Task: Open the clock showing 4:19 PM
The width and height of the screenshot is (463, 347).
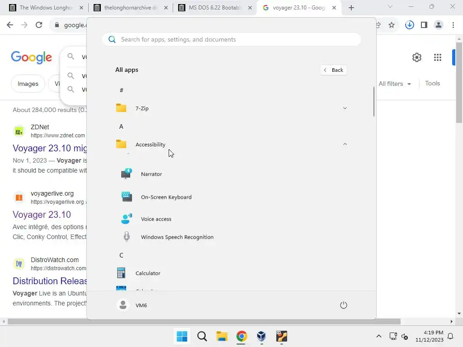Action: point(430,336)
